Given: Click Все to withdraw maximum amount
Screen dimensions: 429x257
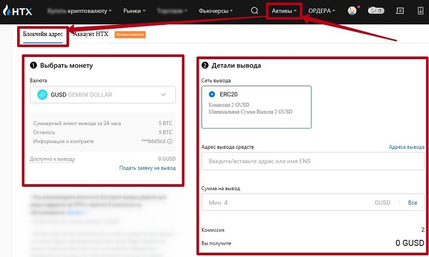Looking at the screenshot, I should (x=412, y=203).
